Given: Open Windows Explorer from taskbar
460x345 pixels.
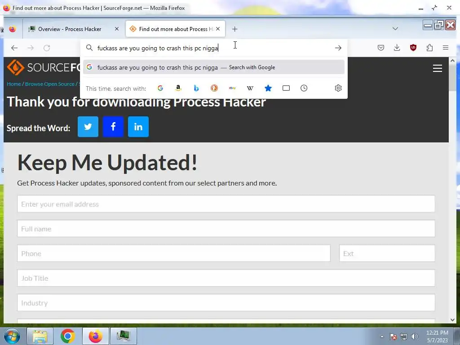Looking at the screenshot, I should [40, 336].
